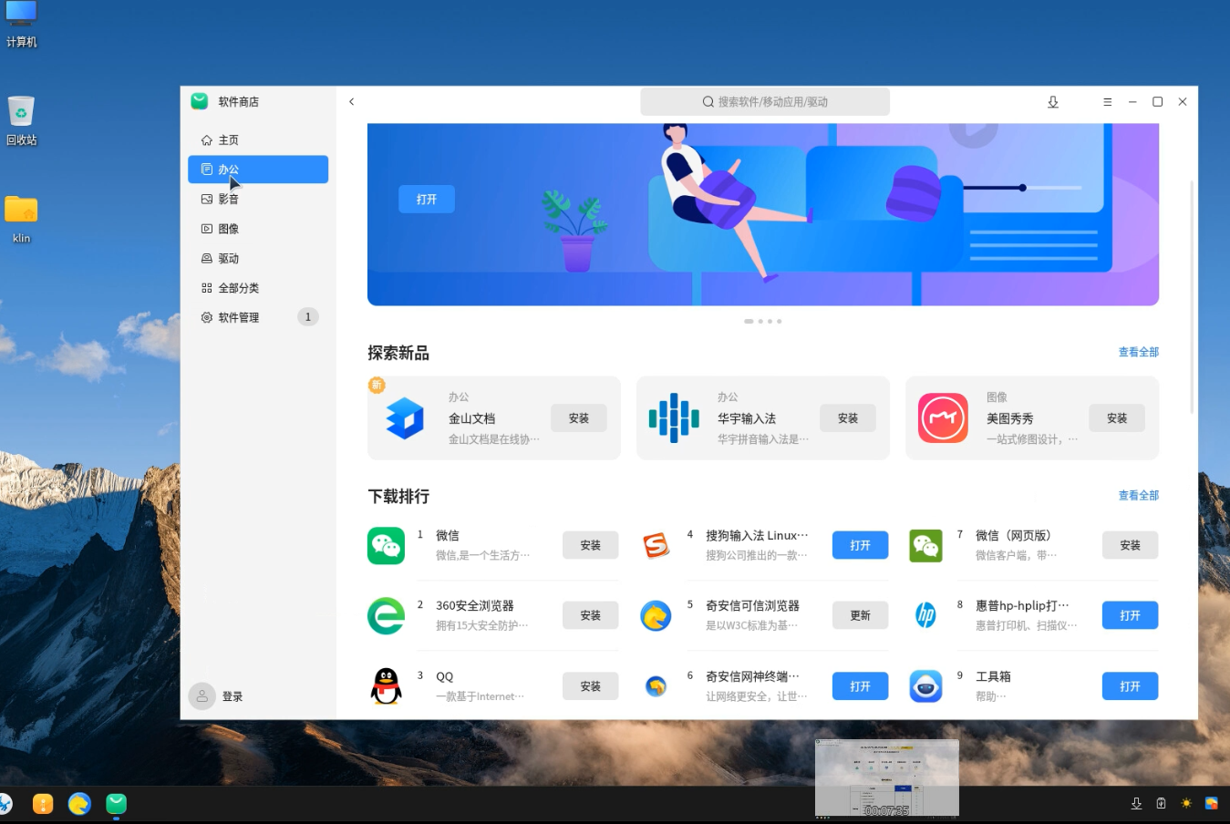Click the 微信 app icon ranked 1
Viewport: 1230px width, 824px height.
point(386,545)
